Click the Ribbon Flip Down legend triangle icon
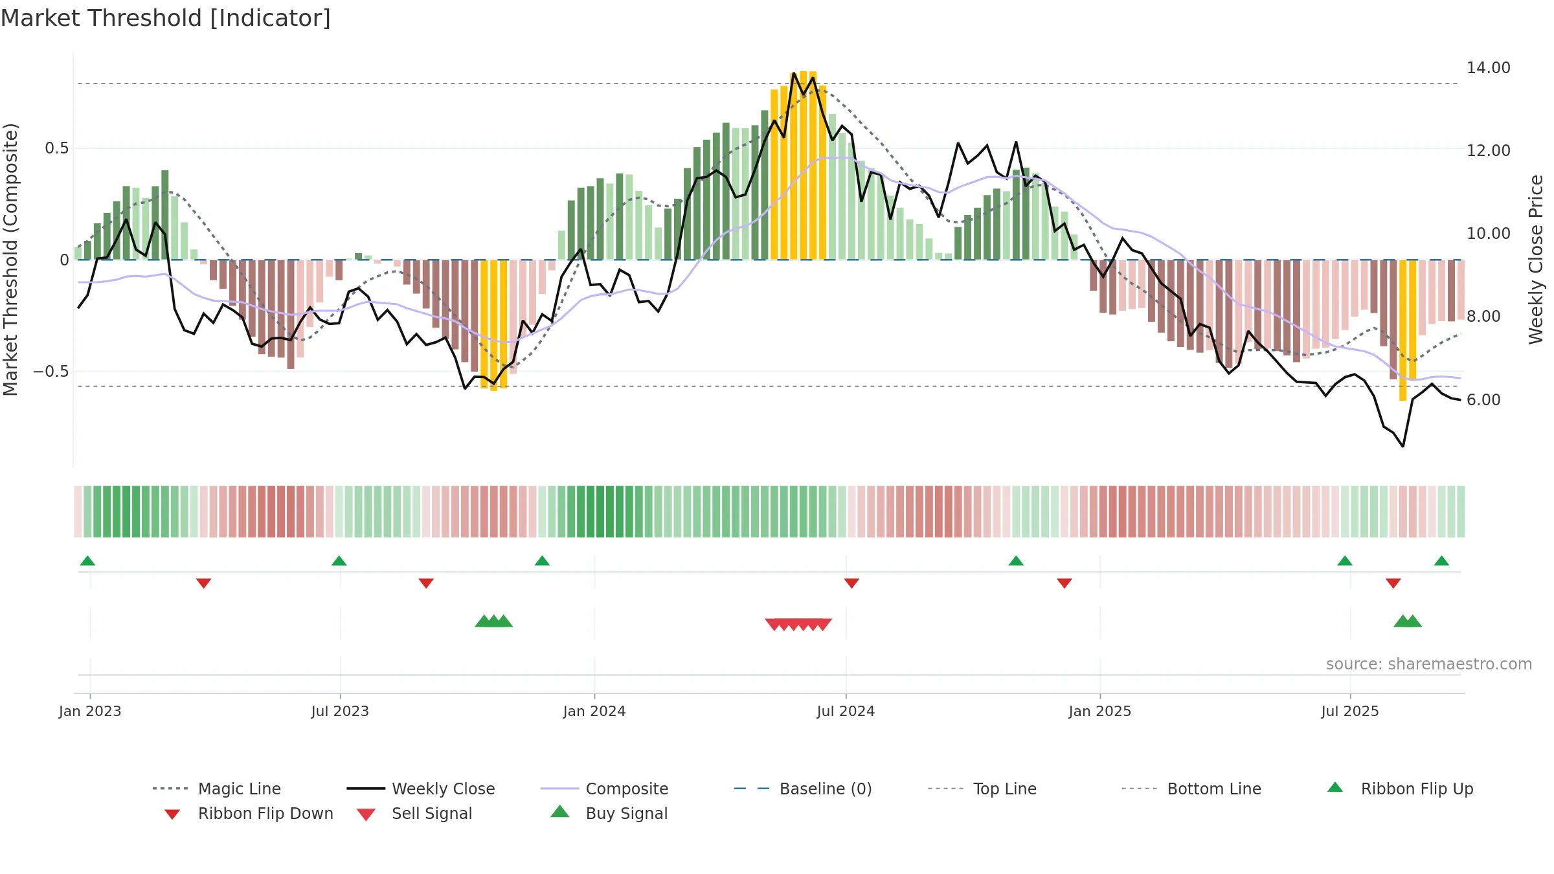1554x874 pixels. click(172, 814)
